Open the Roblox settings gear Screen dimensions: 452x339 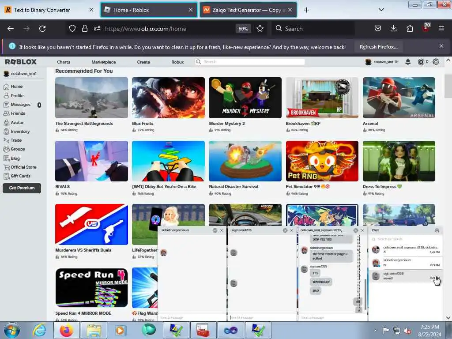pos(436,62)
